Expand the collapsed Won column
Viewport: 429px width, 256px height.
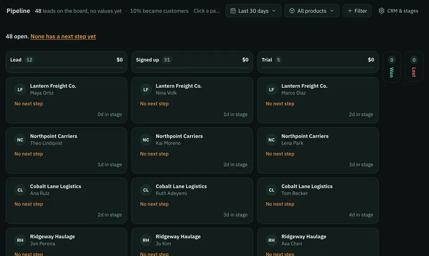(x=391, y=67)
